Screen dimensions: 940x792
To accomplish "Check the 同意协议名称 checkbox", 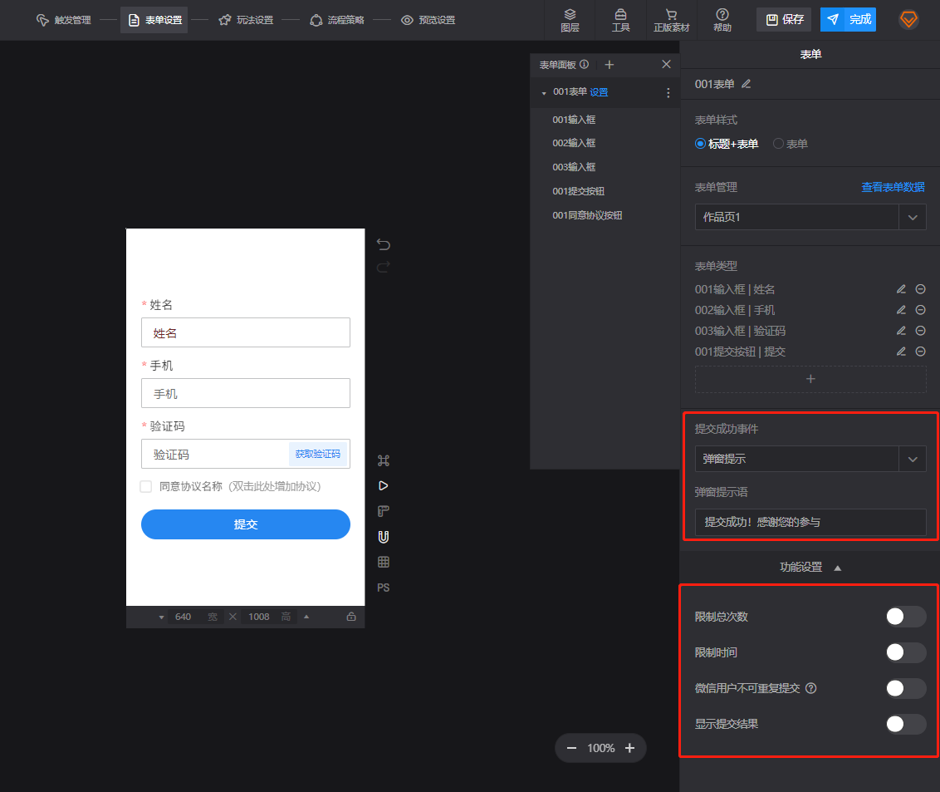I will [145, 487].
